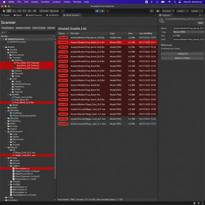Click the Select in Project button
This screenshot has width=205, height=205.
pyautogui.click(x=182, y=58)
